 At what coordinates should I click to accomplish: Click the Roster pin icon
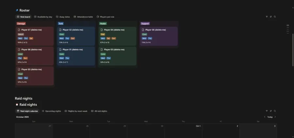[x=17, y=10]
